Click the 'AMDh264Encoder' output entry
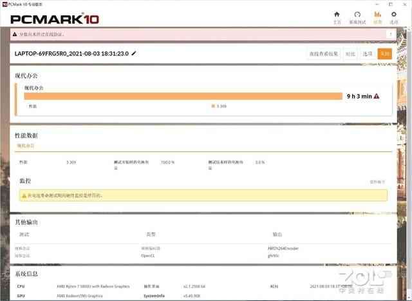 pos(283,248)
